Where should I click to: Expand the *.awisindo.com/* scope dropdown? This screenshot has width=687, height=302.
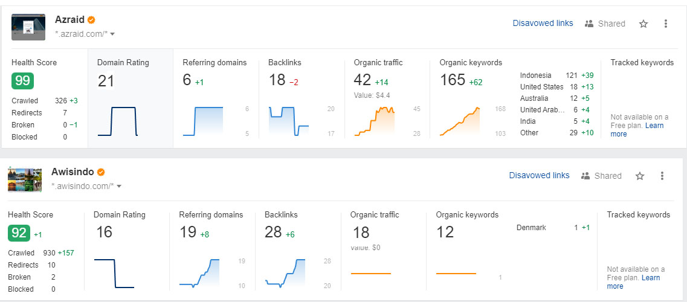point(119,186)
